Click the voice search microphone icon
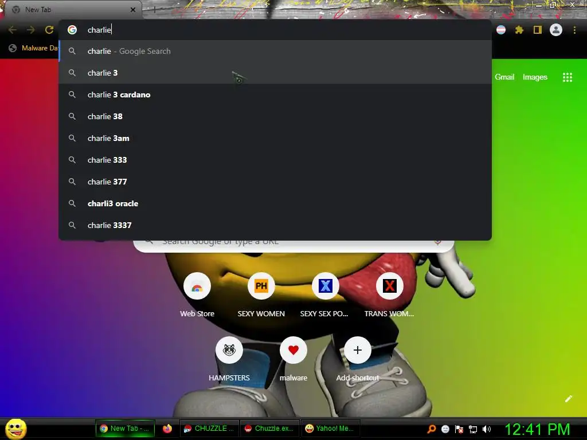Image resolution: width=587 pixels, height=440 pixels. [437, 242]
